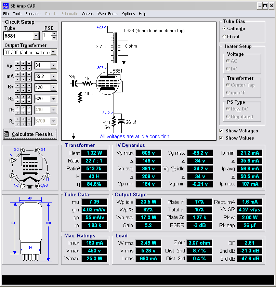Image resolution: width=276 pixels, height=287 pixels.
Task: Open the Tools menu
Action: [17, 14]
